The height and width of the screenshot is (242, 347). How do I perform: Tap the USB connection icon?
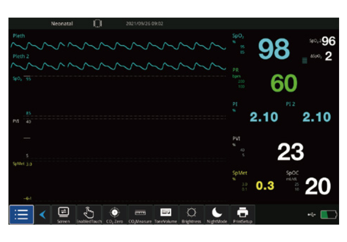[x=311, y=215]
